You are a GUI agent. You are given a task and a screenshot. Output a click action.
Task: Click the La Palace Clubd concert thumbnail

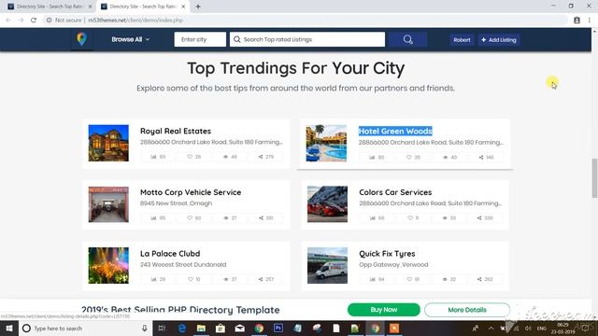coord(108,265)
